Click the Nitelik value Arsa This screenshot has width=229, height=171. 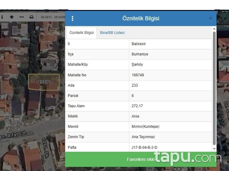pos(135,116)
